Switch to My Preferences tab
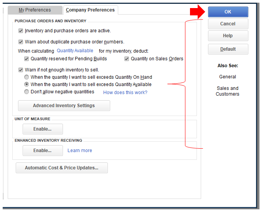Screen dimensions: 261x212 pos(35,10)
